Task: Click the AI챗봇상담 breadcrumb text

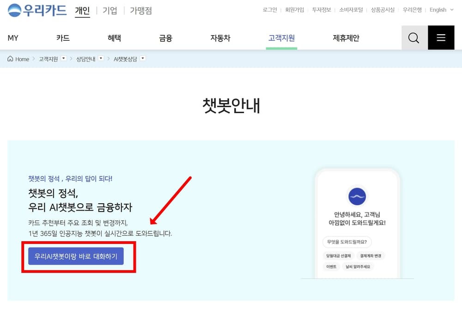Action: (125, 59)
